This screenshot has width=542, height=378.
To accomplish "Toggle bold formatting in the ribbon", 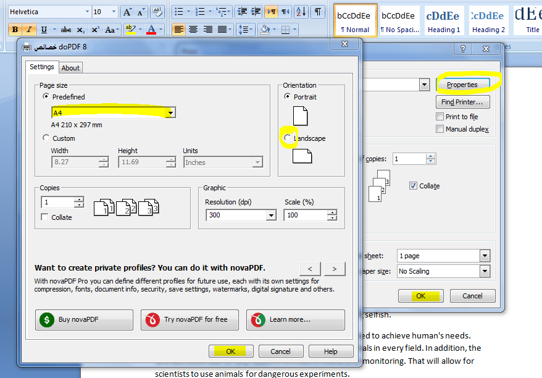I will pyautogui.click(x=15, y=29).
